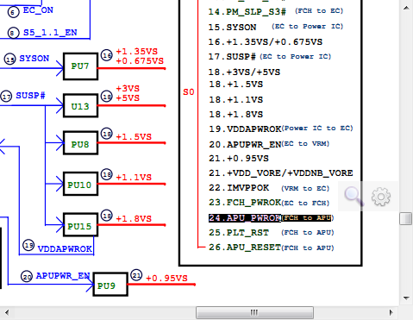Click the 15.SYSON list entry

[276, 27]
